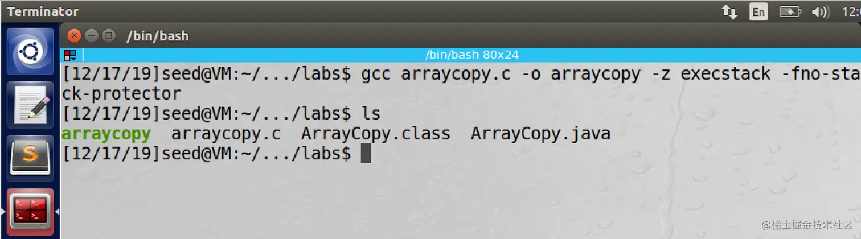The image size is (861, 239).
Task: Open Sublime Text from the launcher
Action: point(30,156)
